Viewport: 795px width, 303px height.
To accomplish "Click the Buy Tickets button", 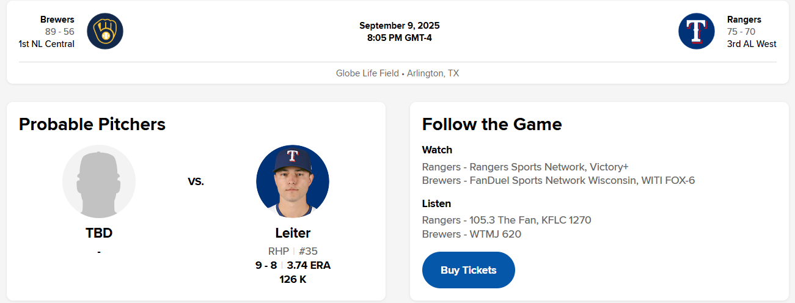I will click(468, 270).
